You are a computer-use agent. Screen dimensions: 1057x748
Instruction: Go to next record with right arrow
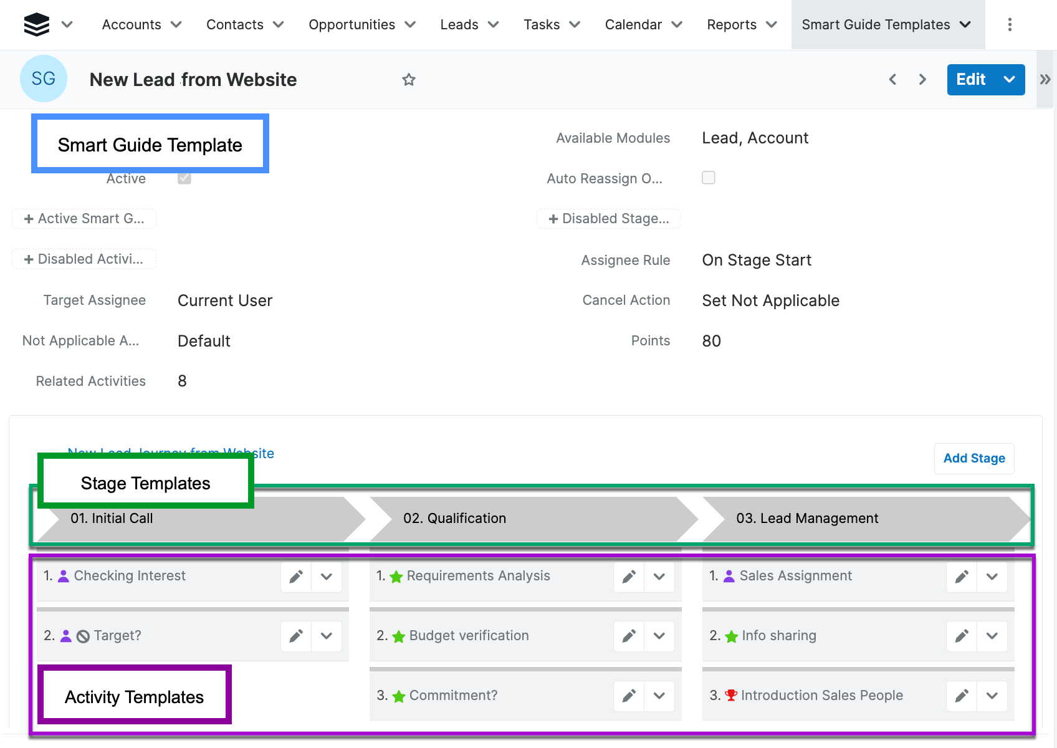[922, 80]
